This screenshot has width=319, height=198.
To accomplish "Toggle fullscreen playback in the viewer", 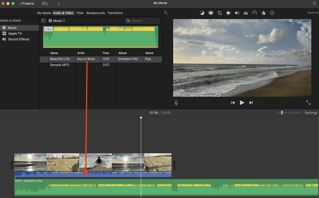I will [308, 102].
